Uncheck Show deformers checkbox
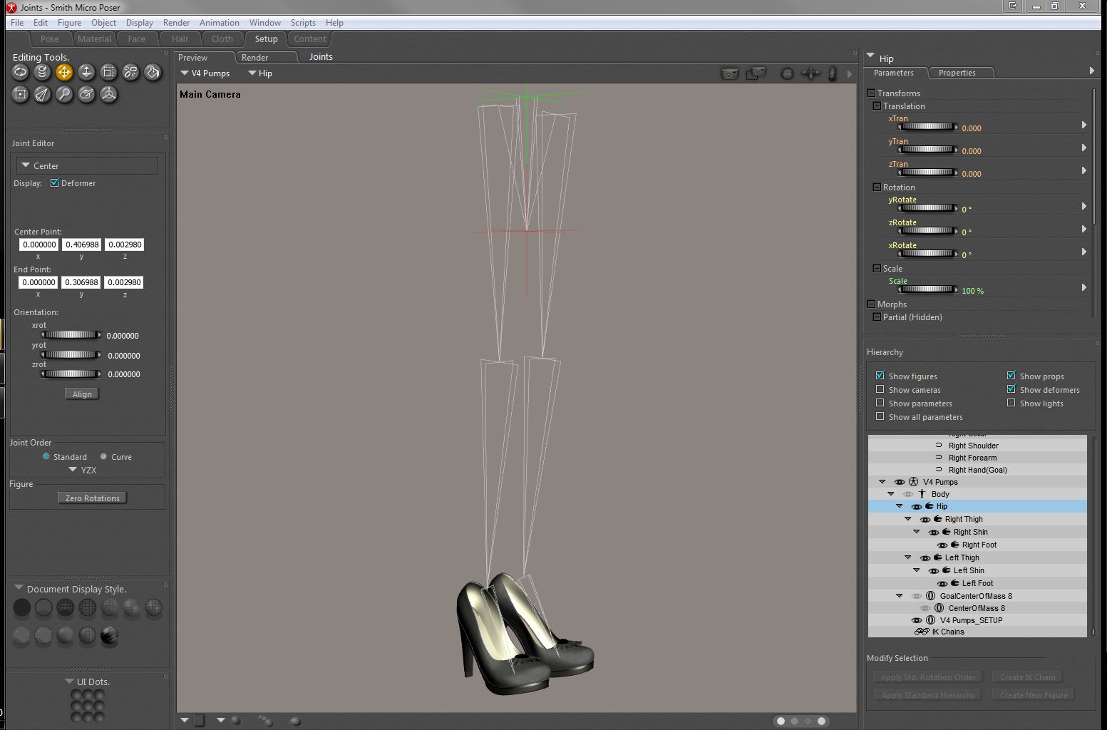1107x730 pixels. tap(1011, 389)
